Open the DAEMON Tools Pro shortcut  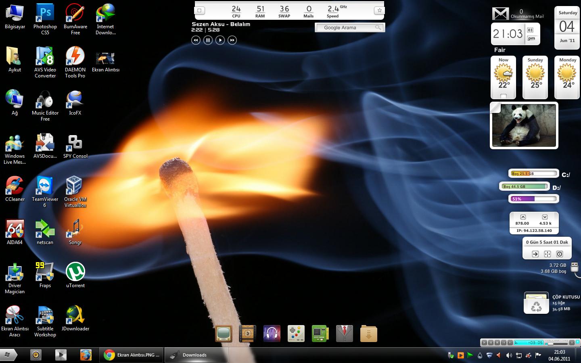click(75, 62)
